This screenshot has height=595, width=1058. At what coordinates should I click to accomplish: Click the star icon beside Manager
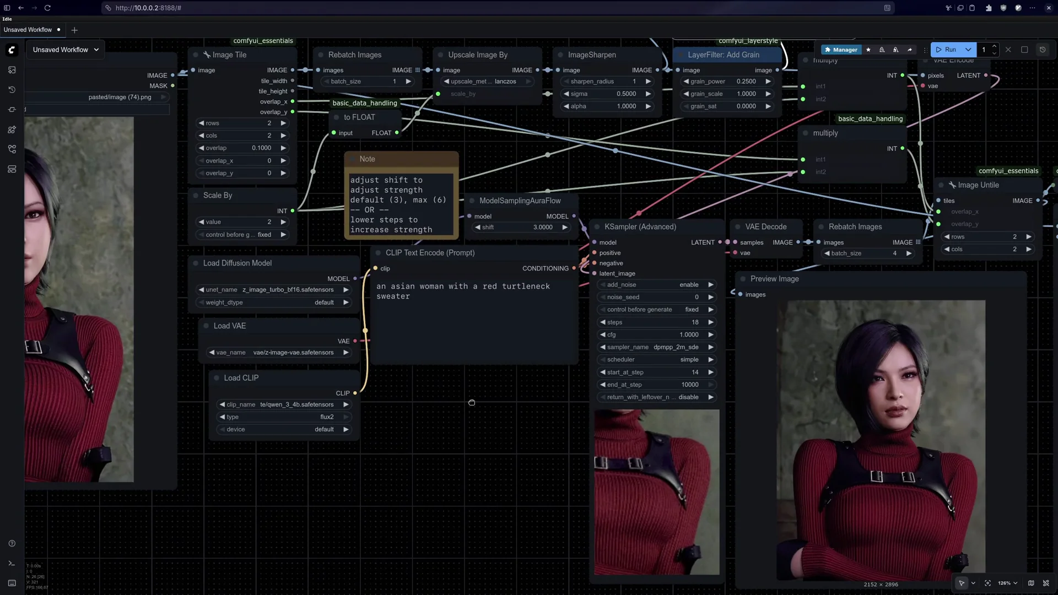(x=868, y=50)
